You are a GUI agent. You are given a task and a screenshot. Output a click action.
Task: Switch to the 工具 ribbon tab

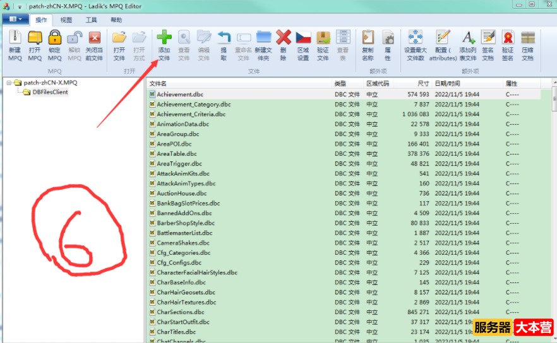pos(92,20)
